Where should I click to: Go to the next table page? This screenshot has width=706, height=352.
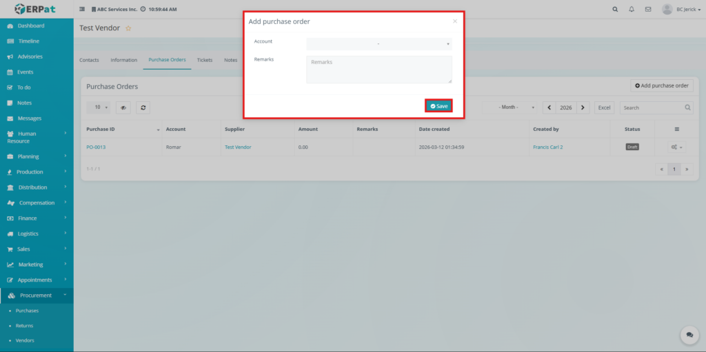coord(687,169)
